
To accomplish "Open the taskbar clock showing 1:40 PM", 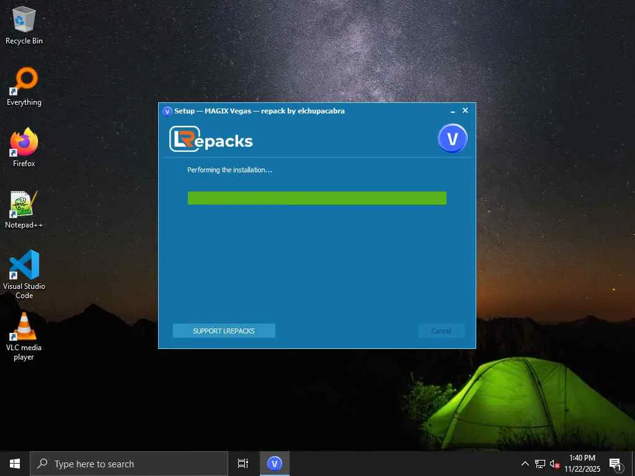I will (x=582, y=464).
